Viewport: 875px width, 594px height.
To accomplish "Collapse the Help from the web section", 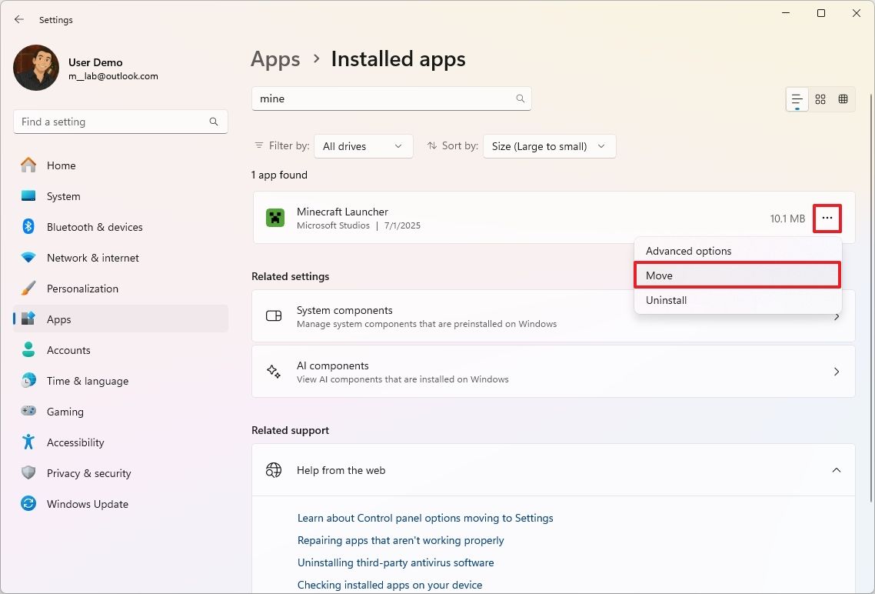I will 837,469.
